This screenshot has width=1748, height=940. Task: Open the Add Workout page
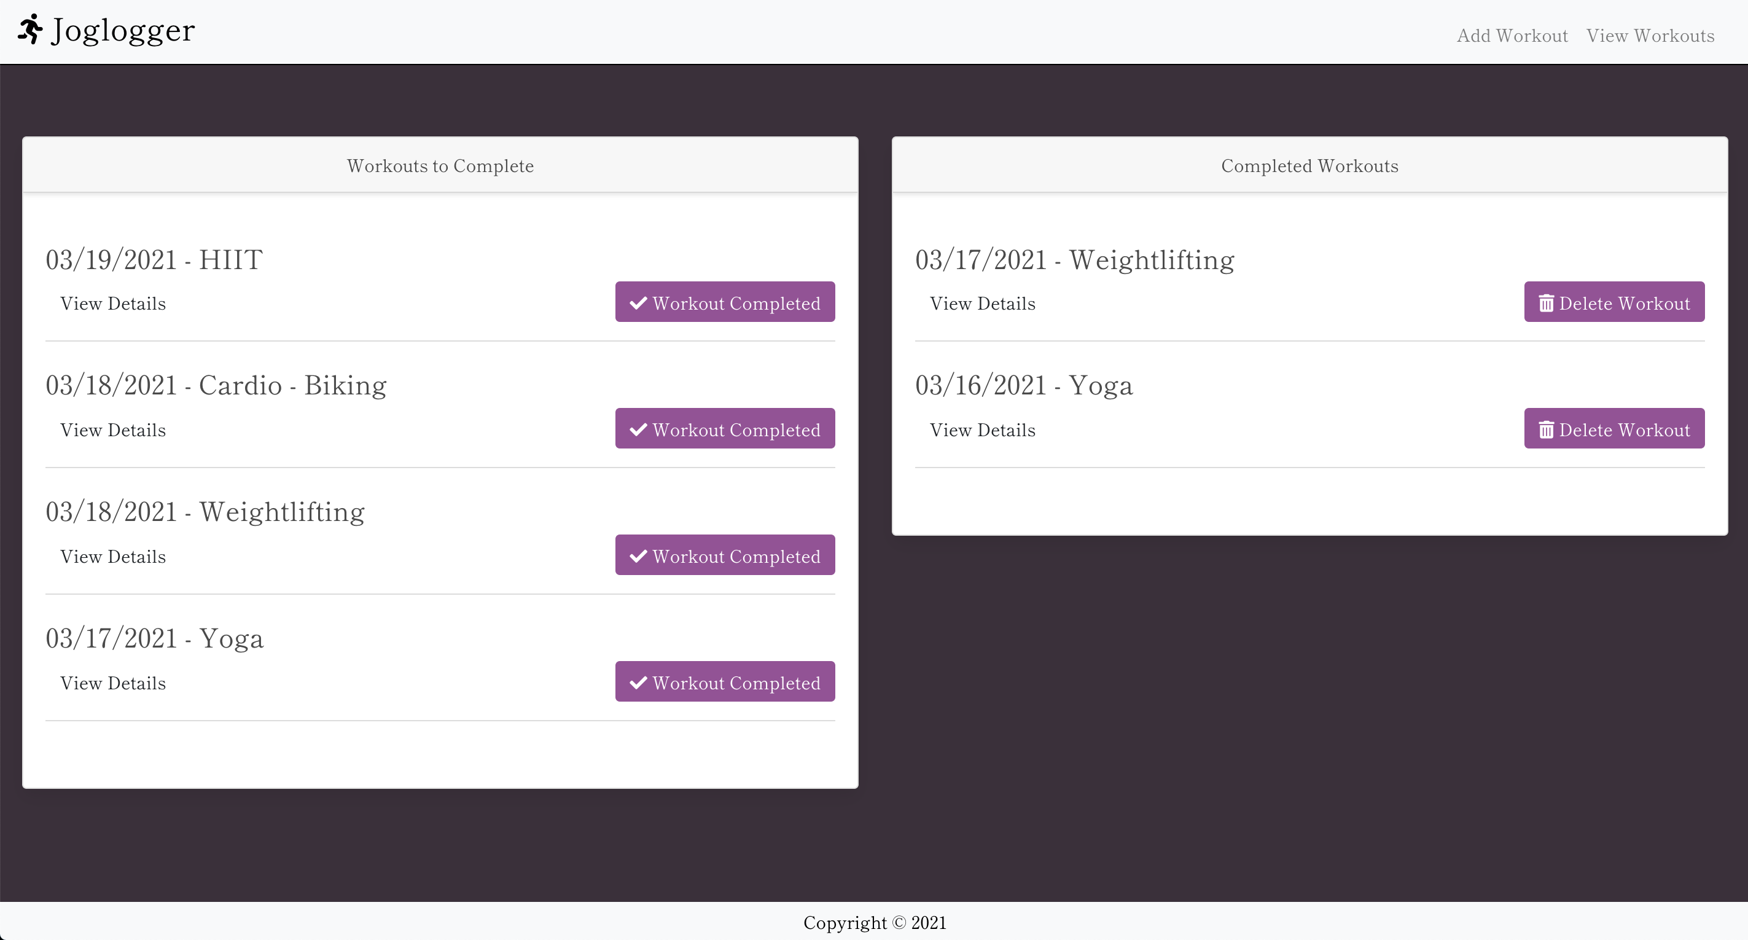(x=1512, y=35)
